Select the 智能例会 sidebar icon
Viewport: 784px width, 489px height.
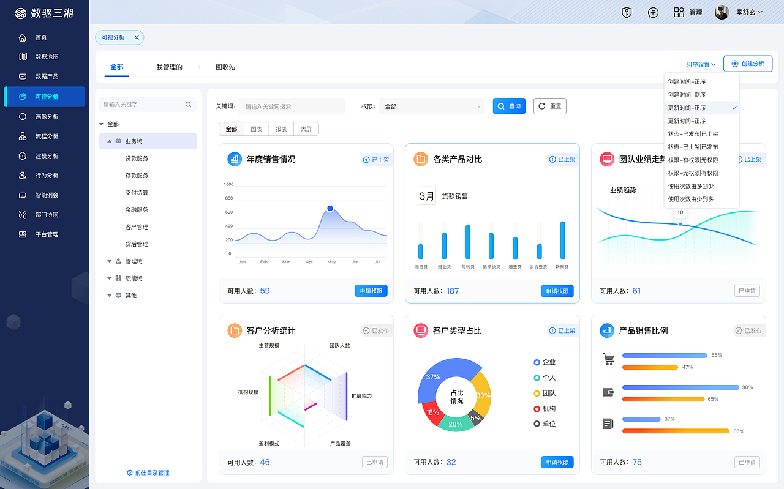click(21, 195)
